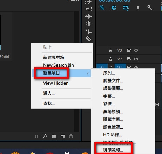Toggle sync lock for track V2
This screenshot has height=154, width=162.
tap(129, 59)
